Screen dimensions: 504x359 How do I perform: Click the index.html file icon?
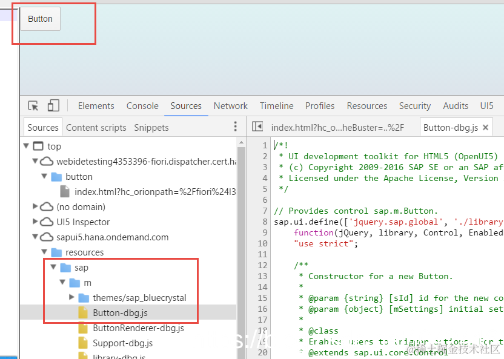pos(65,191)
